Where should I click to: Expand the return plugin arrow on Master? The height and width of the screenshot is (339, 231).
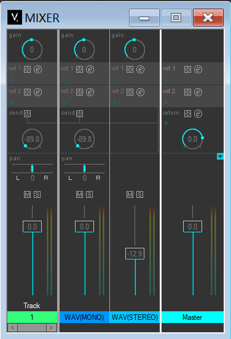(x=166, y=123)
